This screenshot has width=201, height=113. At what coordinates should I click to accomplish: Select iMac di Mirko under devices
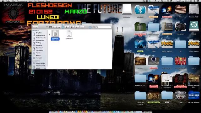click(x=40, y=63)
